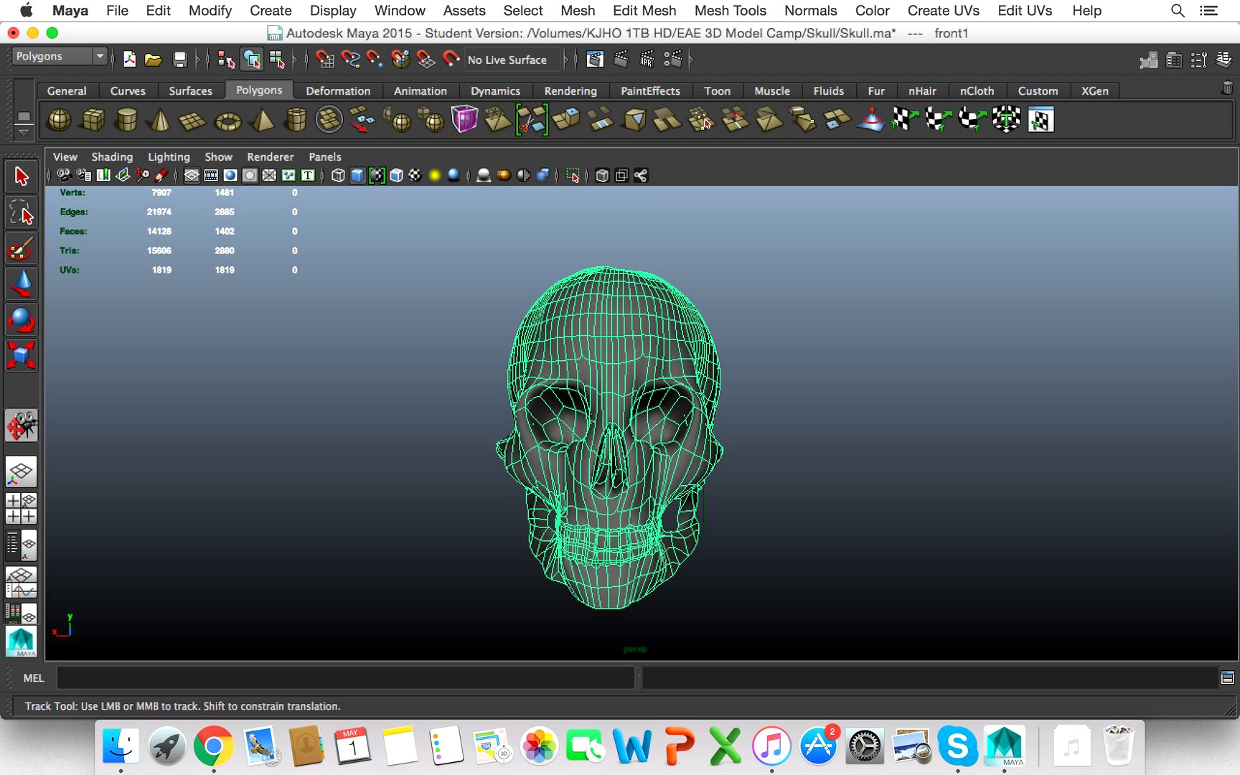Open the Polygons menu set dropdown
Screen dimensions: 1240x775
[x=59, y=56]
